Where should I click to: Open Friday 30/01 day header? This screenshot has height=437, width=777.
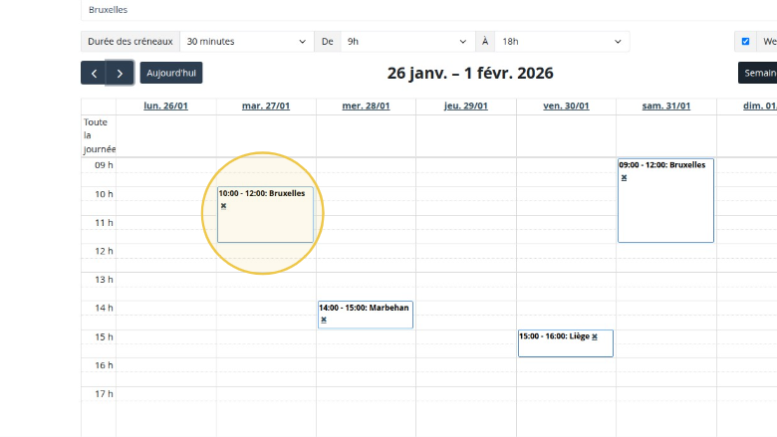[566, 106]
